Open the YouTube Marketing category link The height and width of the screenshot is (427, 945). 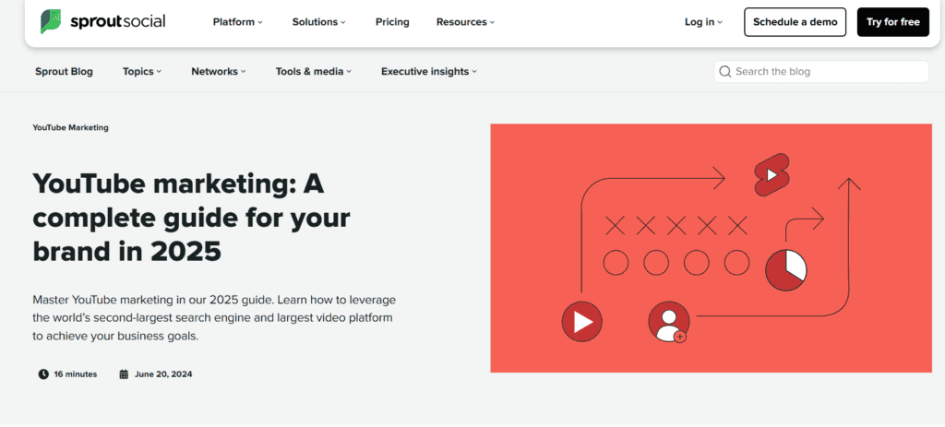(x=70, y=127)
